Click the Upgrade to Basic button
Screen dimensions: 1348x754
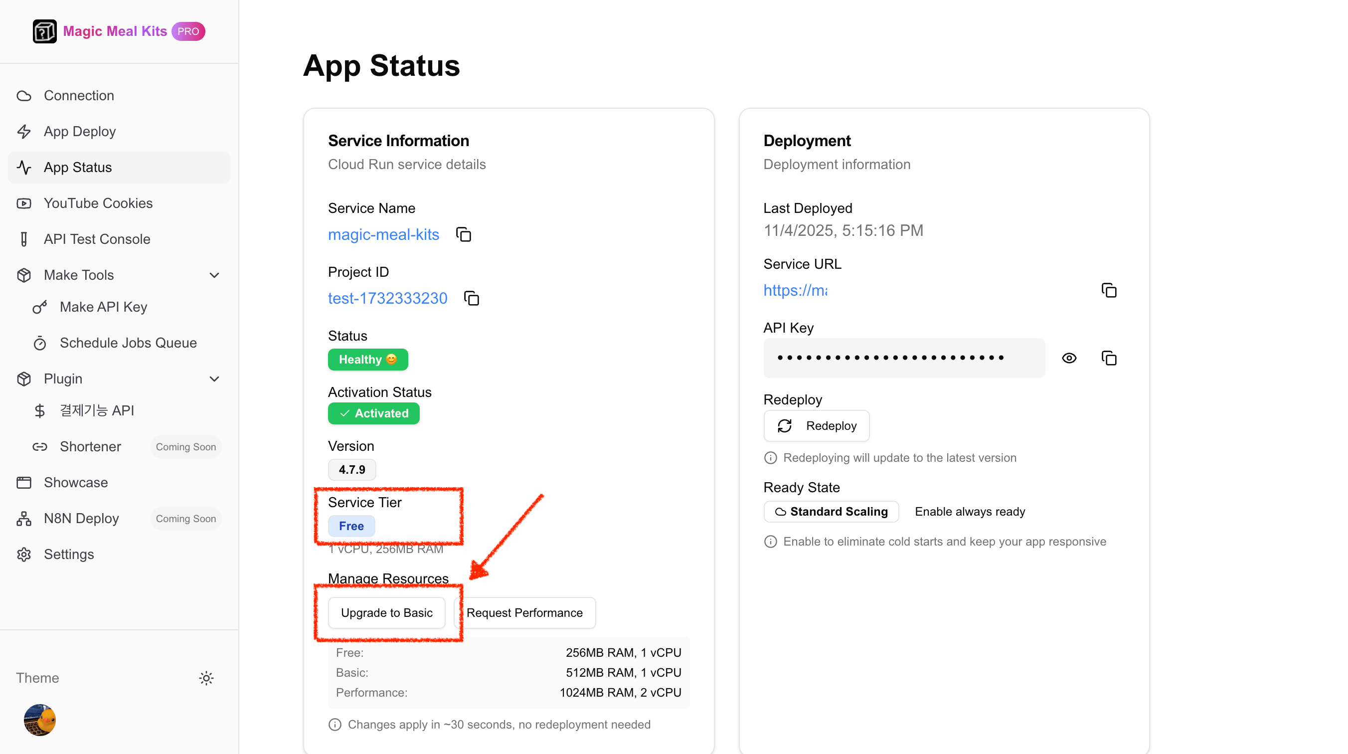pyautogui.click(x=387, y=612)
